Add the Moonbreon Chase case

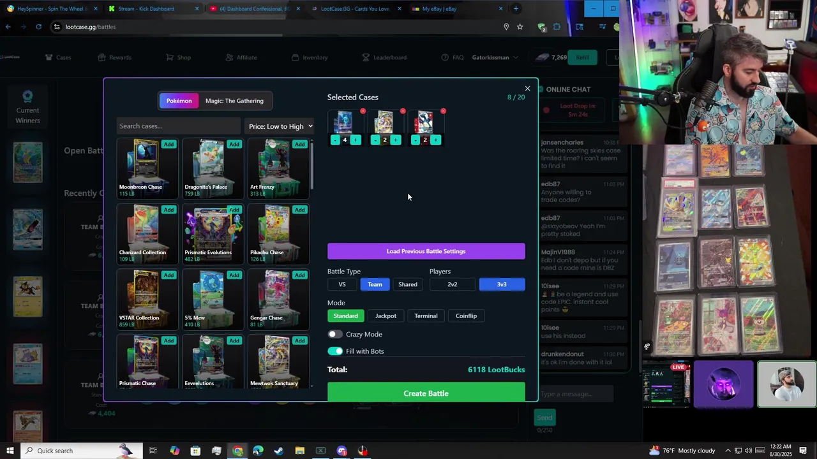169,144
